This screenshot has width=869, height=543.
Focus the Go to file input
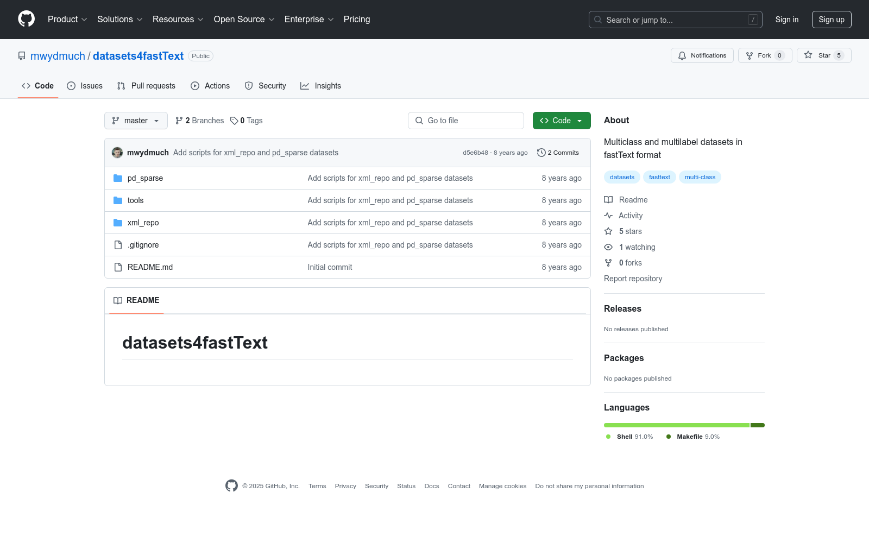466,121
